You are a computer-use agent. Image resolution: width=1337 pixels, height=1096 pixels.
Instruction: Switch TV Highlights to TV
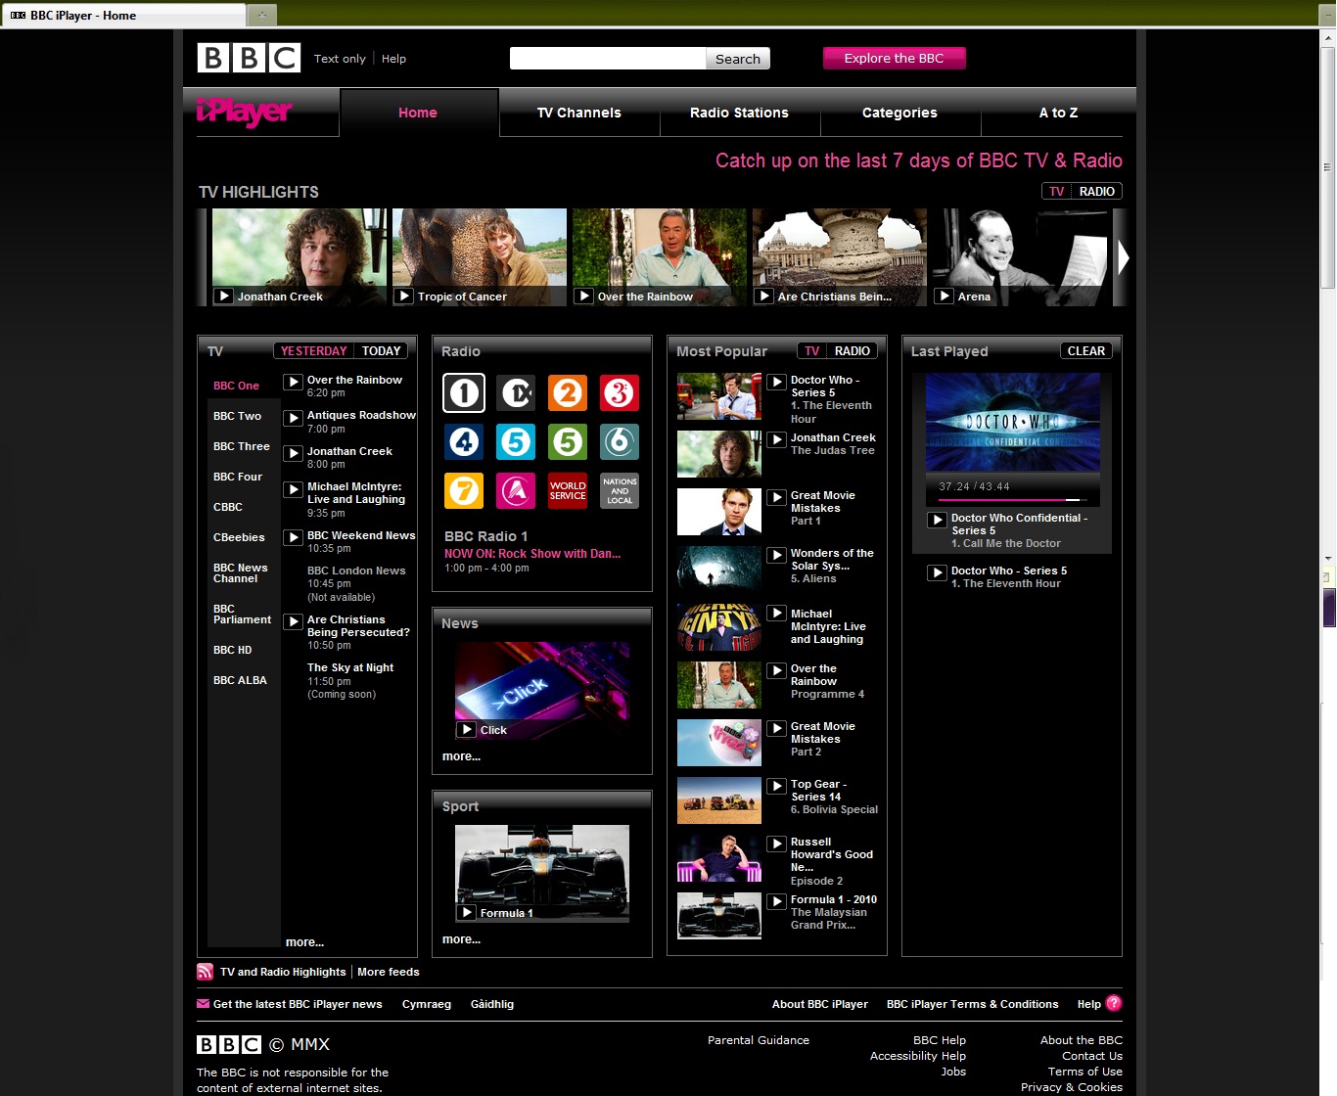pyautogui.click(x=1056, y=192)
